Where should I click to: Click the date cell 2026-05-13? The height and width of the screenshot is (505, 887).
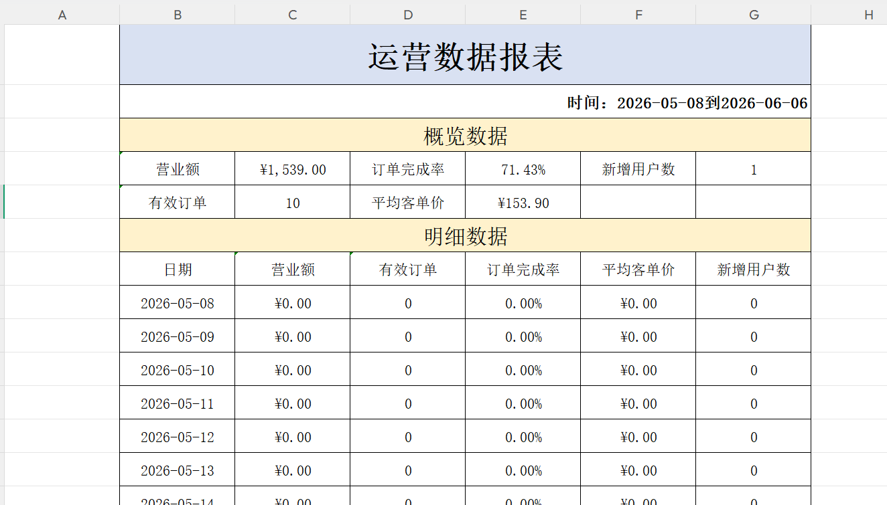(x=178, y=470)
